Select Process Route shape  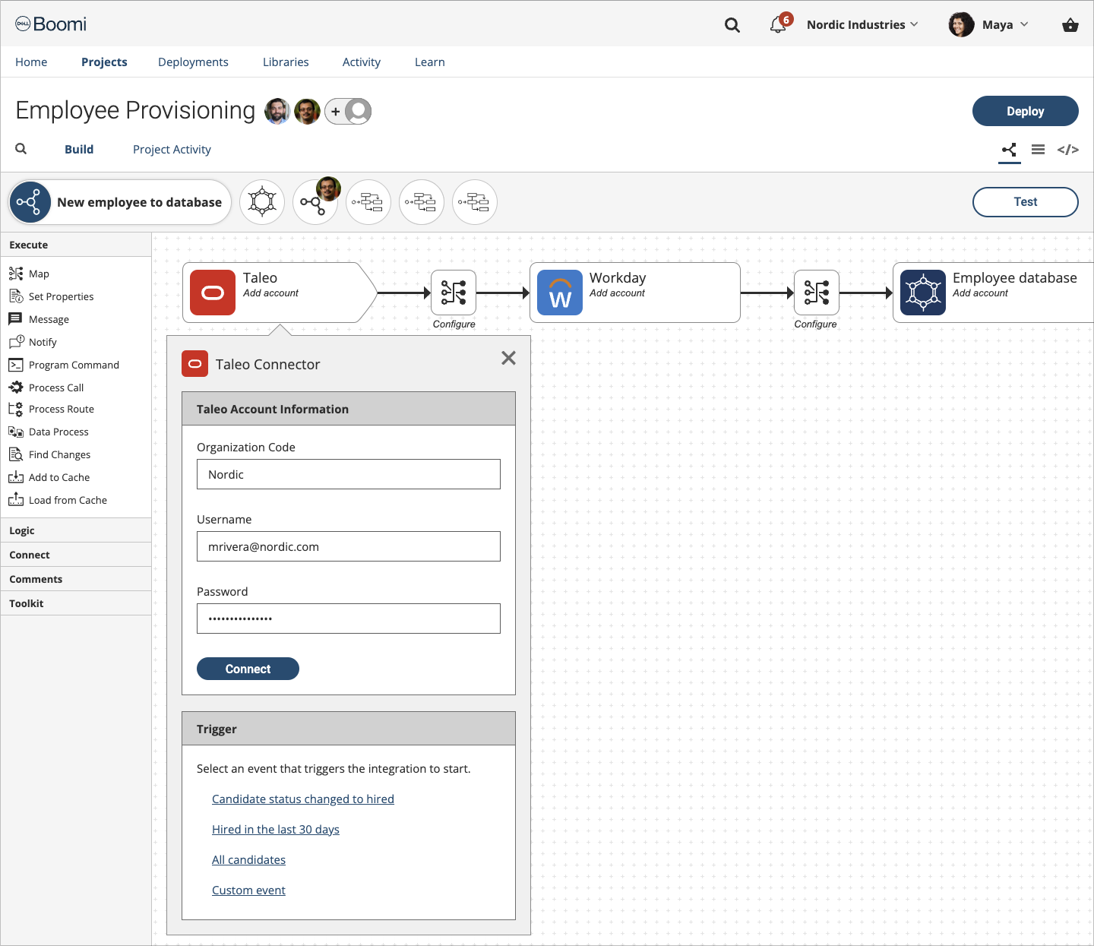point(52,409)
